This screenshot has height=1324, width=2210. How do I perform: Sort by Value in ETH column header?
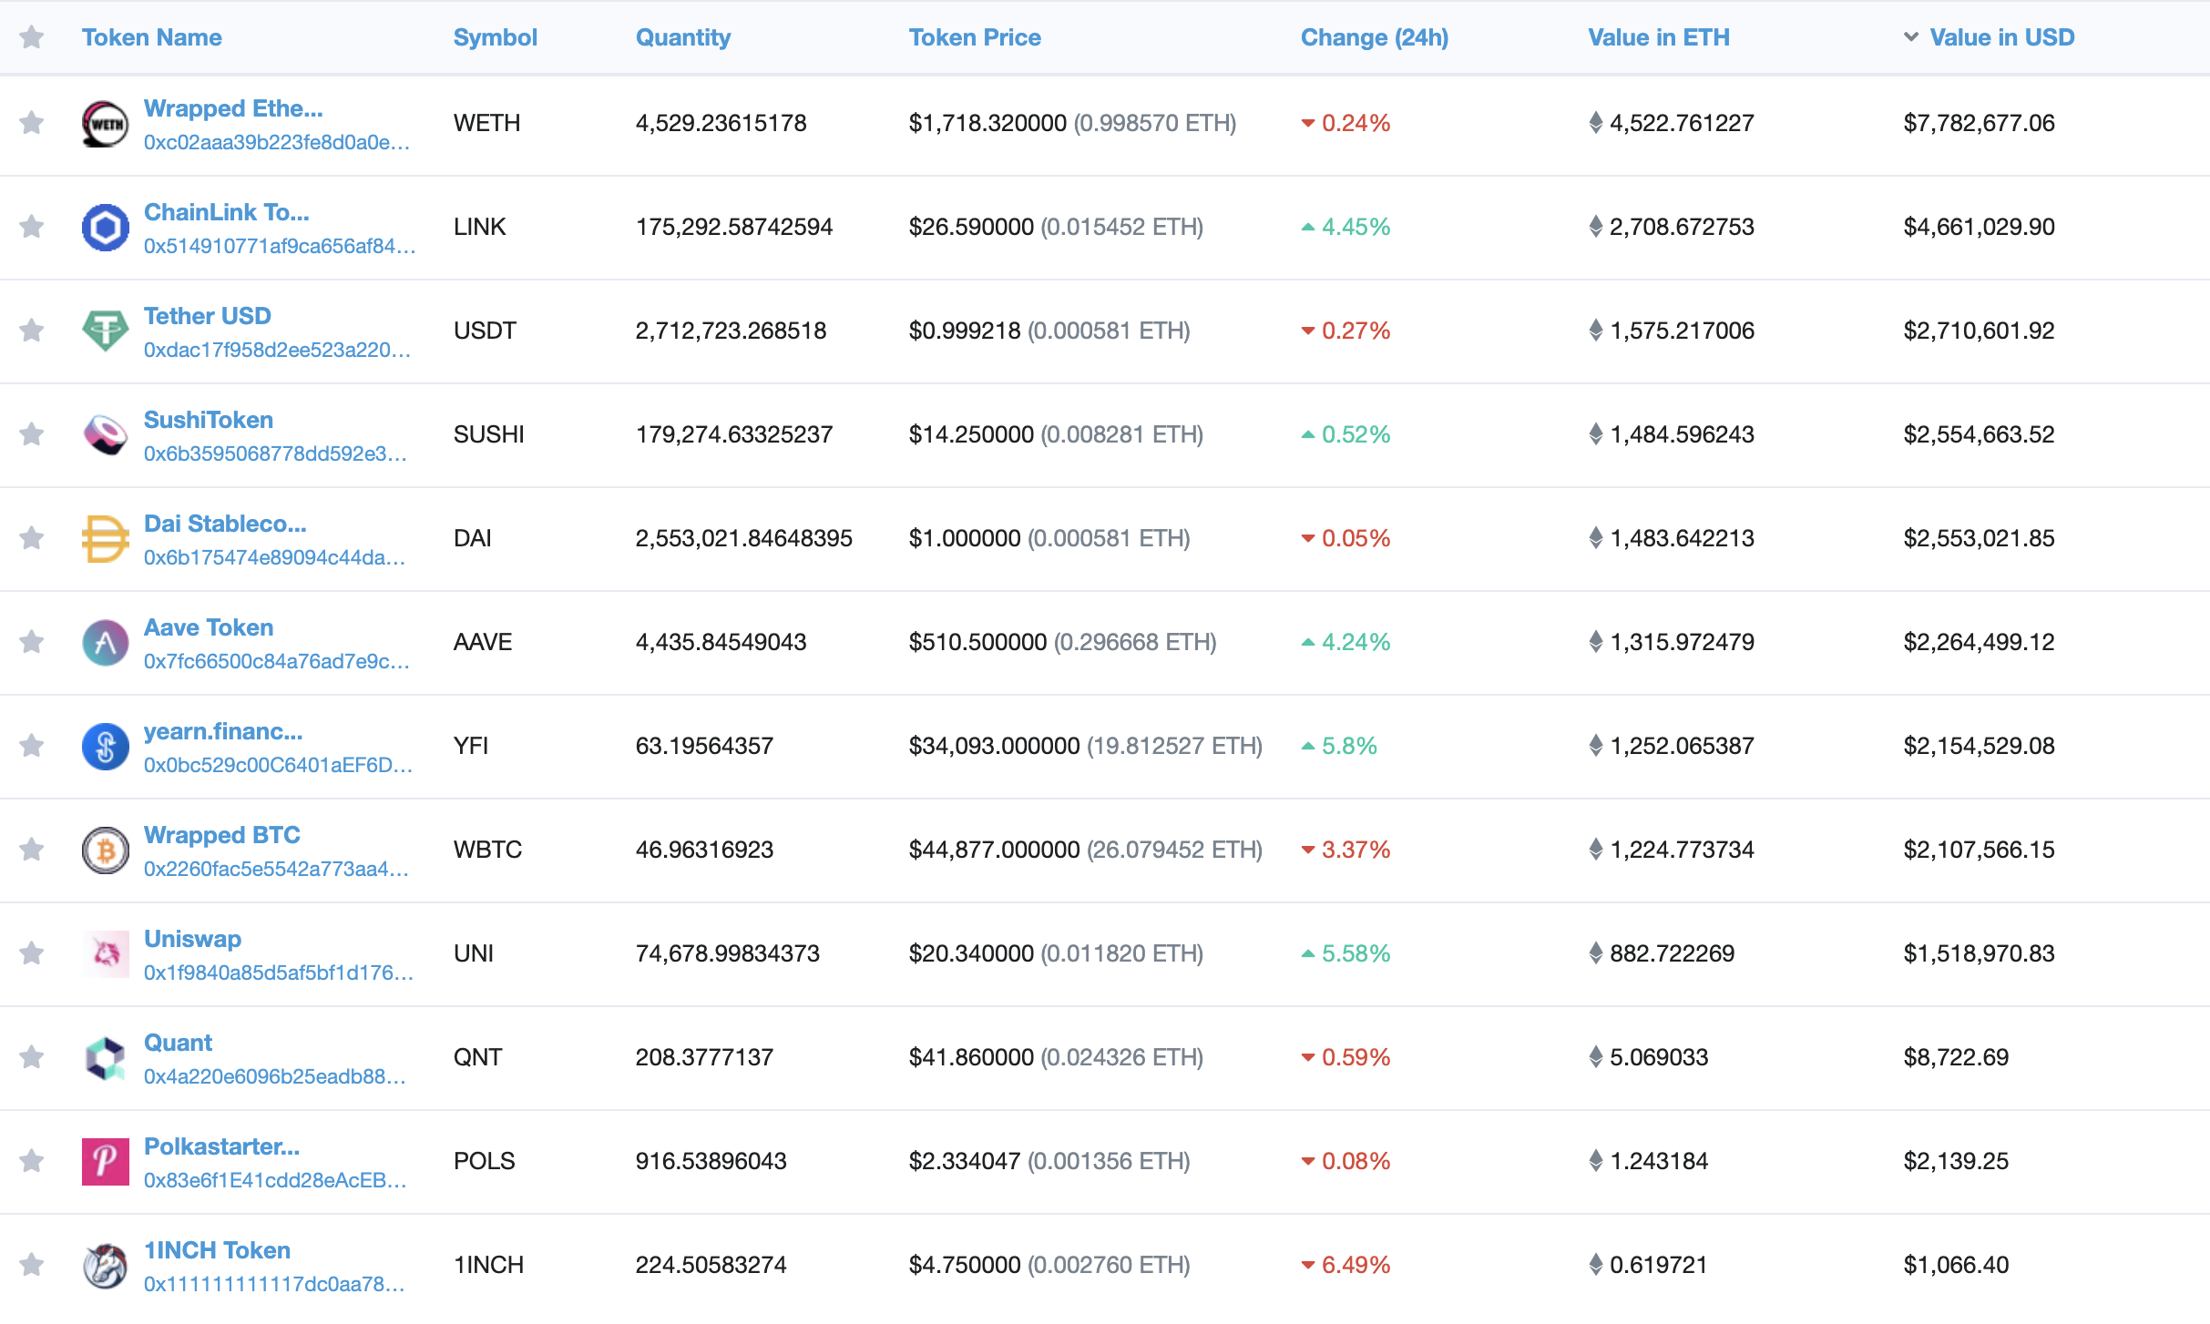[1658, 37]
